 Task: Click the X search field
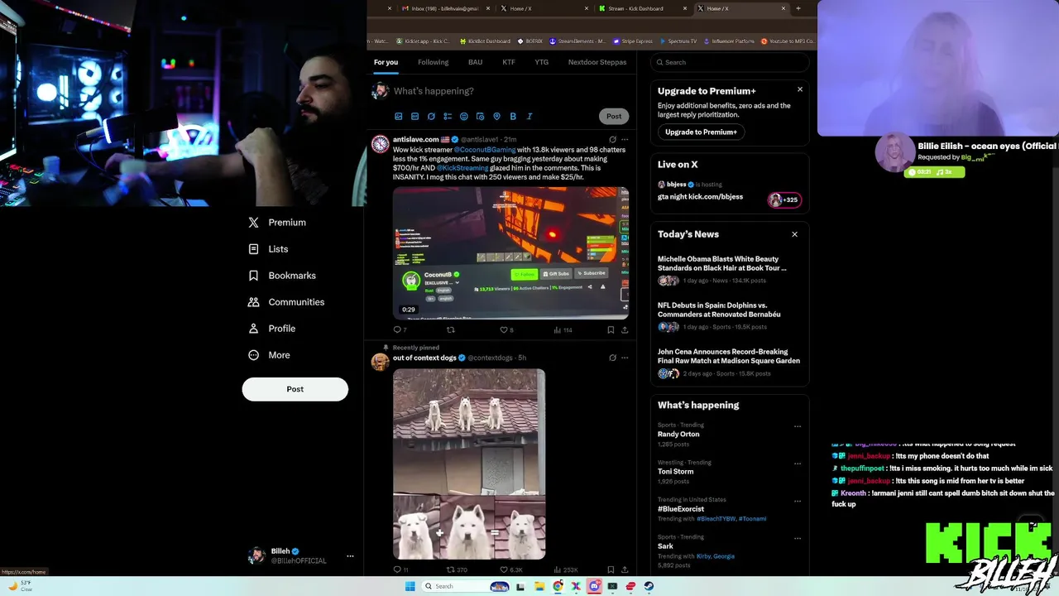(x=730, y=62)
